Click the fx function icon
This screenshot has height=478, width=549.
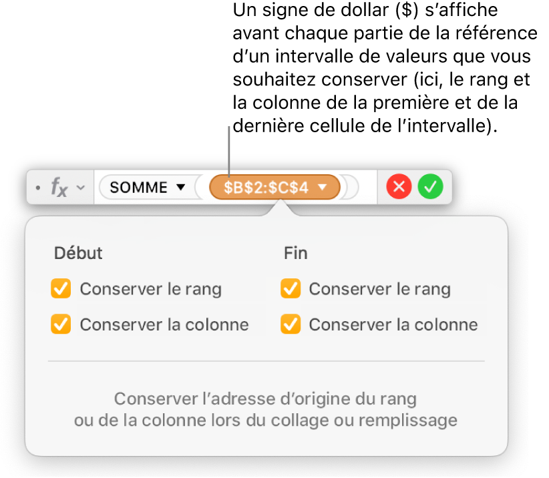[x=59, y=188]
